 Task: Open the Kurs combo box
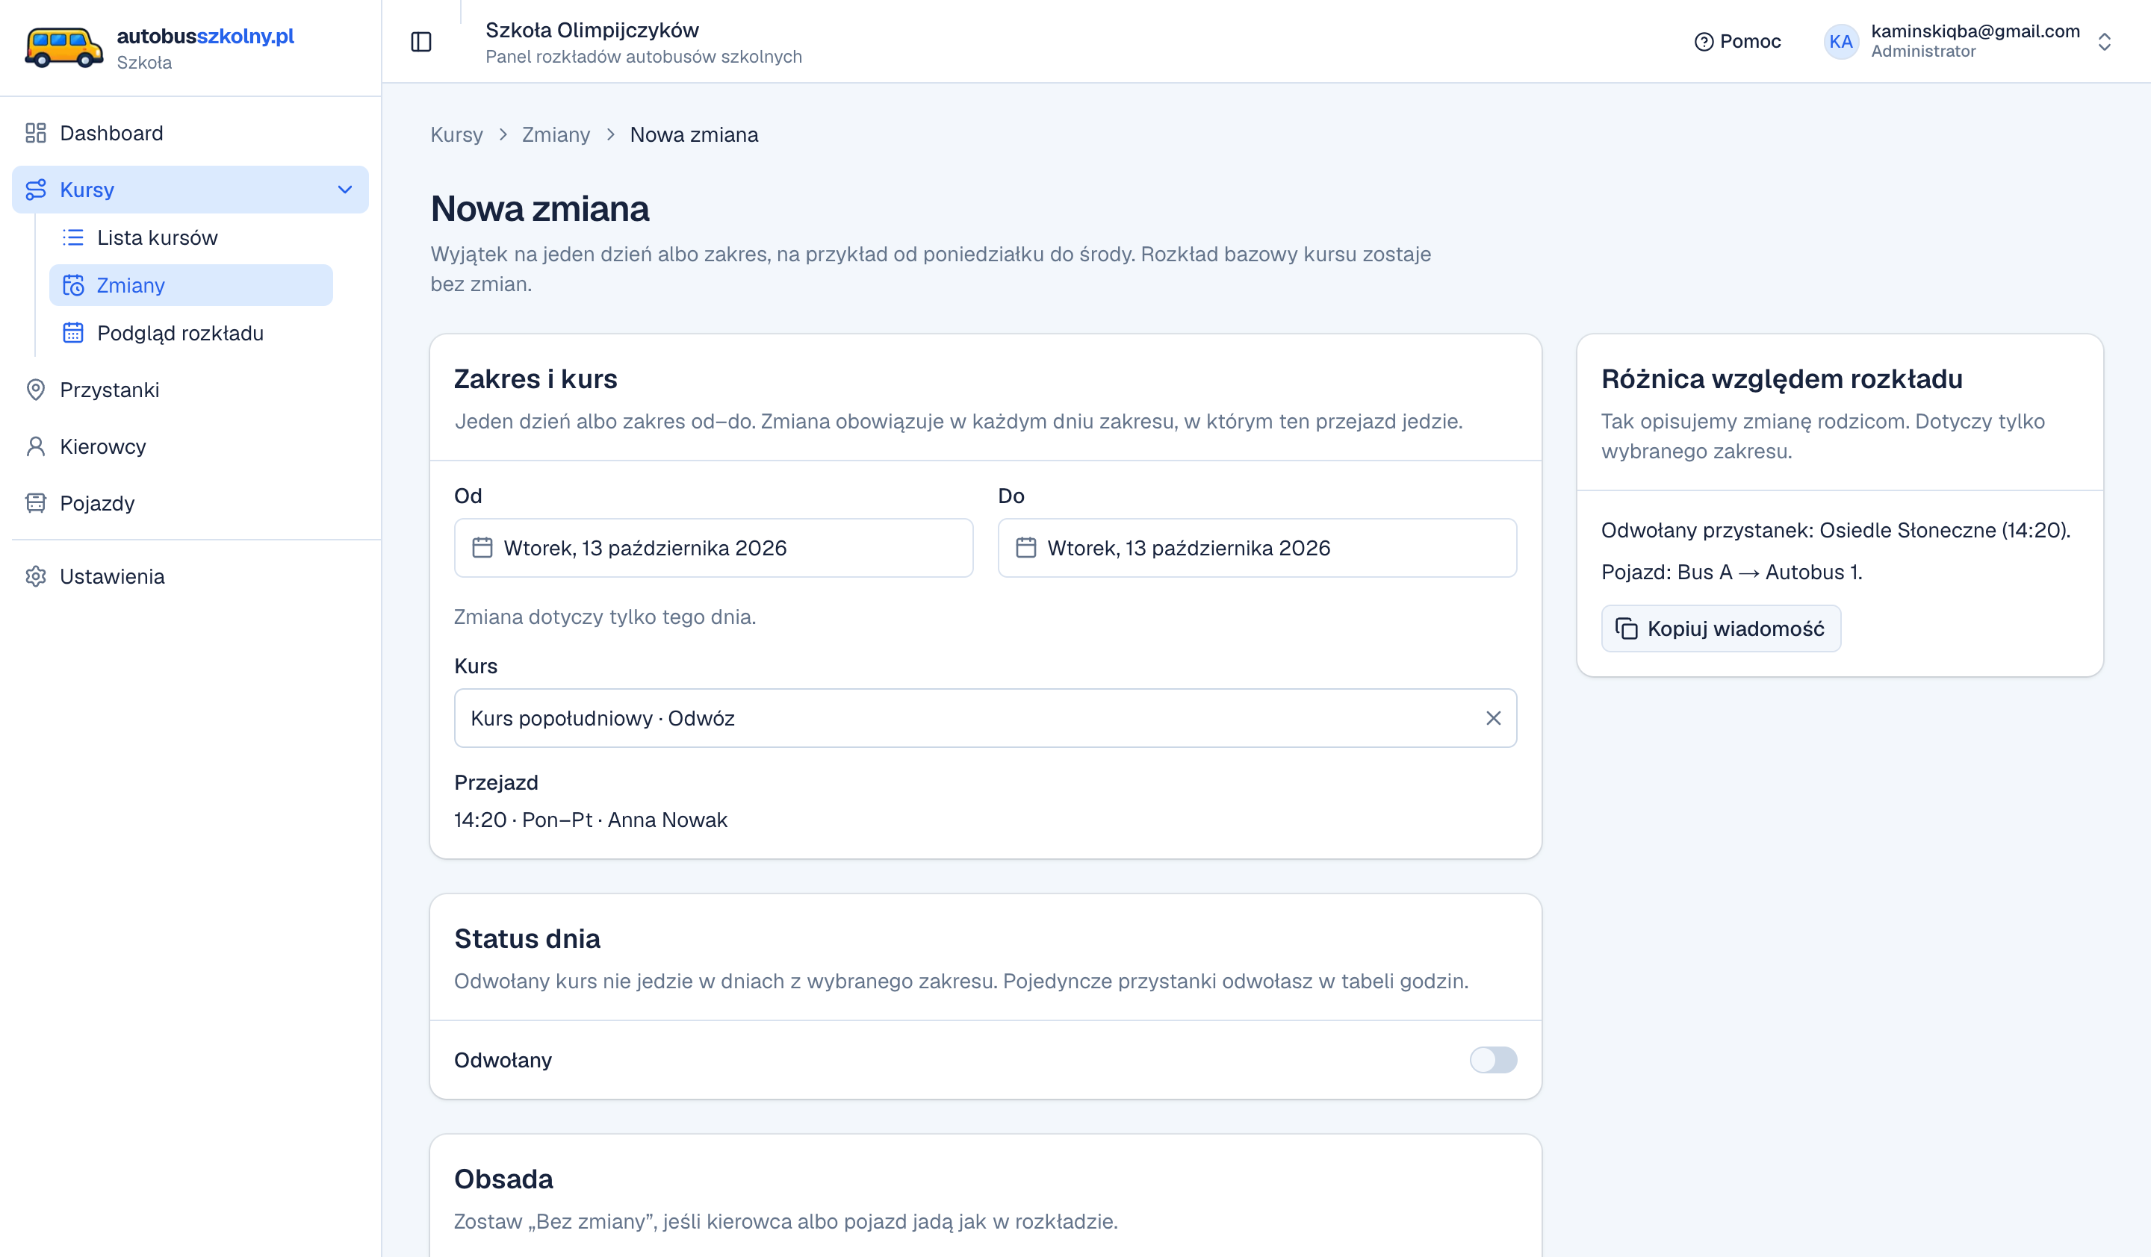click(985, 718)
